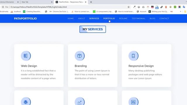Expand the hidden bookmarks overflow arrow
The height and width of the screenshot is (105, 187).
[x=181, y=12]
